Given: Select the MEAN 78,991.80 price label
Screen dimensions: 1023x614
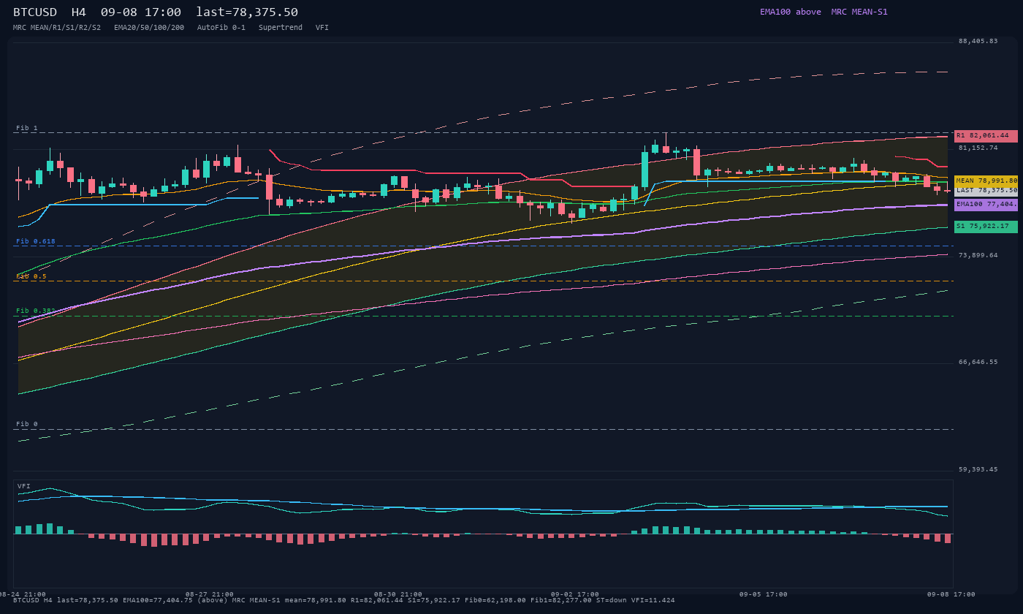Looking at the screenshot, I should [x=986, y=181].
